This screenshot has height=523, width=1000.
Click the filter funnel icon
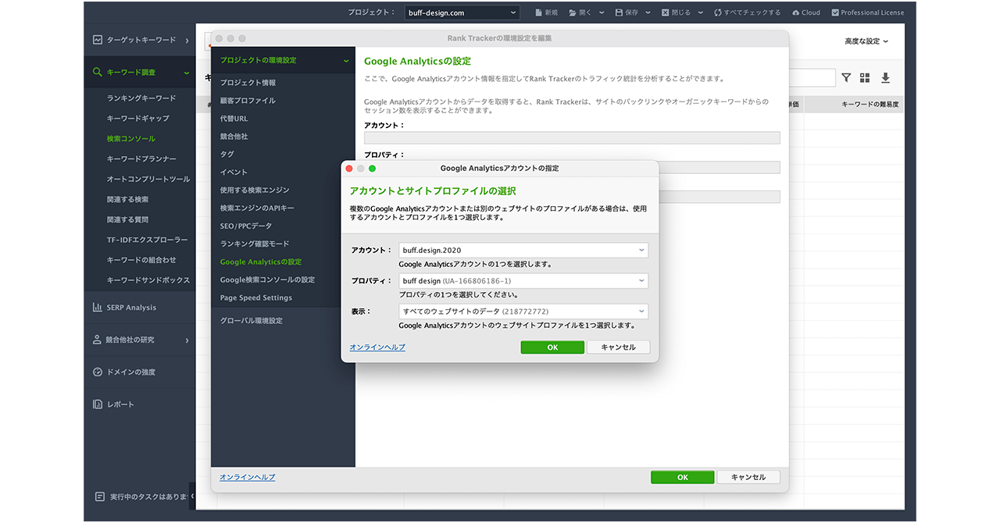pyautogui.click(x=846, y=78)
